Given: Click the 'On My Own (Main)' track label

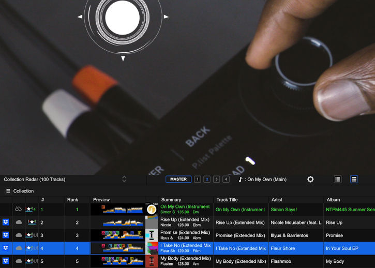Looking at the screenshot, I should [x=267, y=180].
